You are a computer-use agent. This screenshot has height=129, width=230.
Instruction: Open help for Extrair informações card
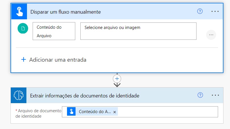200,95
